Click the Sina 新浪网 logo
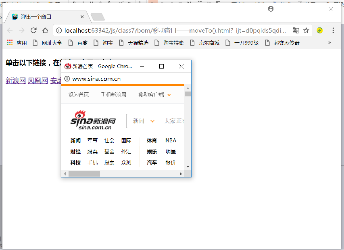 (x=93, y=120)
